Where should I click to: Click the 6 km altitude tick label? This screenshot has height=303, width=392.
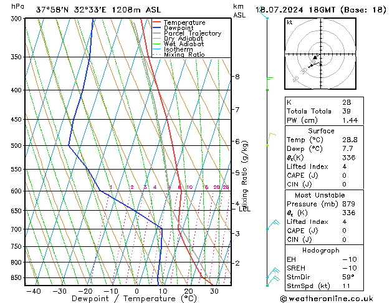click(237, 142)
